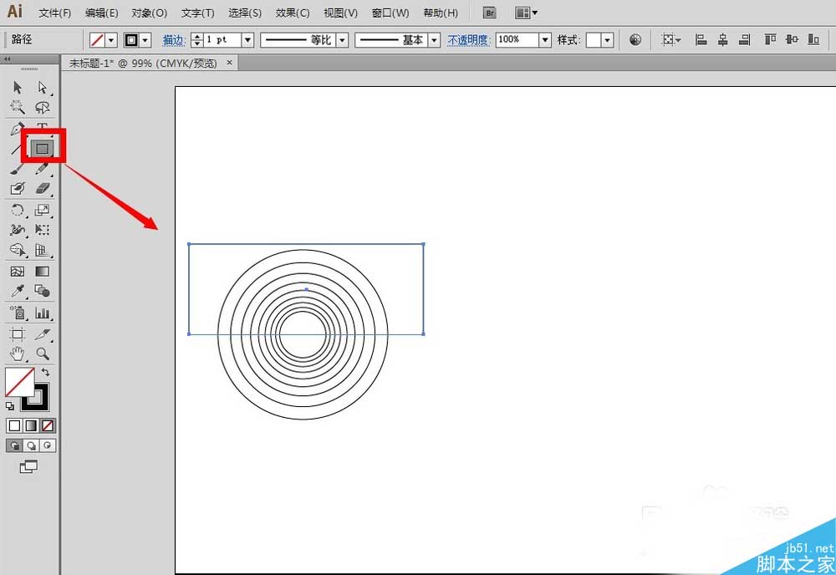Expand the opacity percentage dropdown
This screenshot has width=836, height=575.
545,40
